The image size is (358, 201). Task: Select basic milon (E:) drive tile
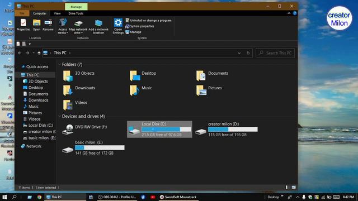click(x=93, y=147)
